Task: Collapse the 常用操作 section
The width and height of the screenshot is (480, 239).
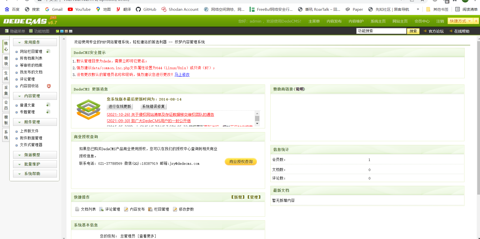Action: click(x=35, y=42)
